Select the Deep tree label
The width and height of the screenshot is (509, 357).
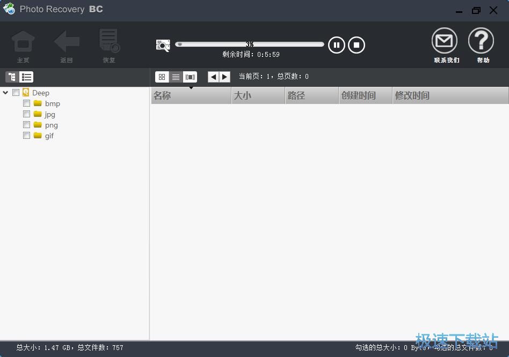pyautogui.click(x=41, y=93)
